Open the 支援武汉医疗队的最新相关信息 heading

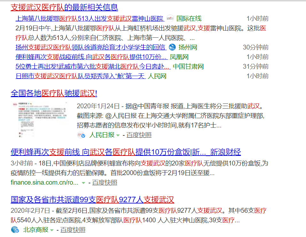coord(64,7)
